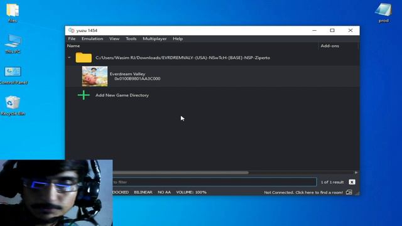
Task: Open the prod desktop file icon
Action: tap(384, 13)
